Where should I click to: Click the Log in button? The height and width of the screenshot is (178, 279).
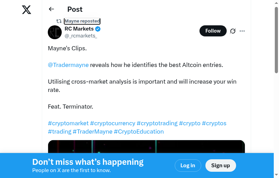pyautogui.click(x=188, y=166)
